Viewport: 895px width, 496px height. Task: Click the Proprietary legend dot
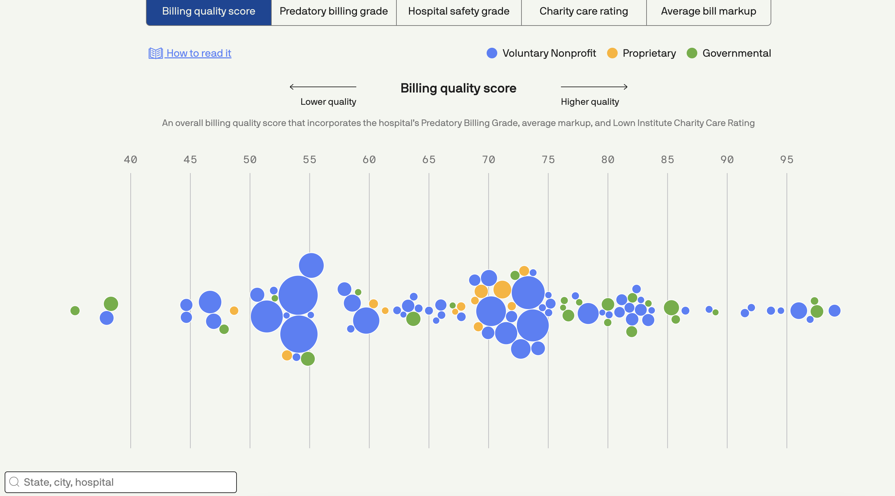click(612, 53)
